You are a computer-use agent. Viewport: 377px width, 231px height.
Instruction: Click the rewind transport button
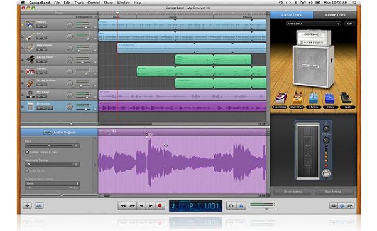click(x=123, y=206)
